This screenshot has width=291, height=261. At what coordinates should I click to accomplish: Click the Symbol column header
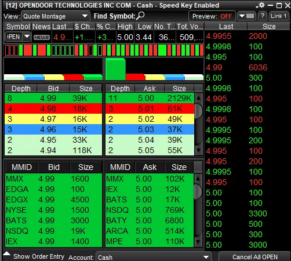18,27
